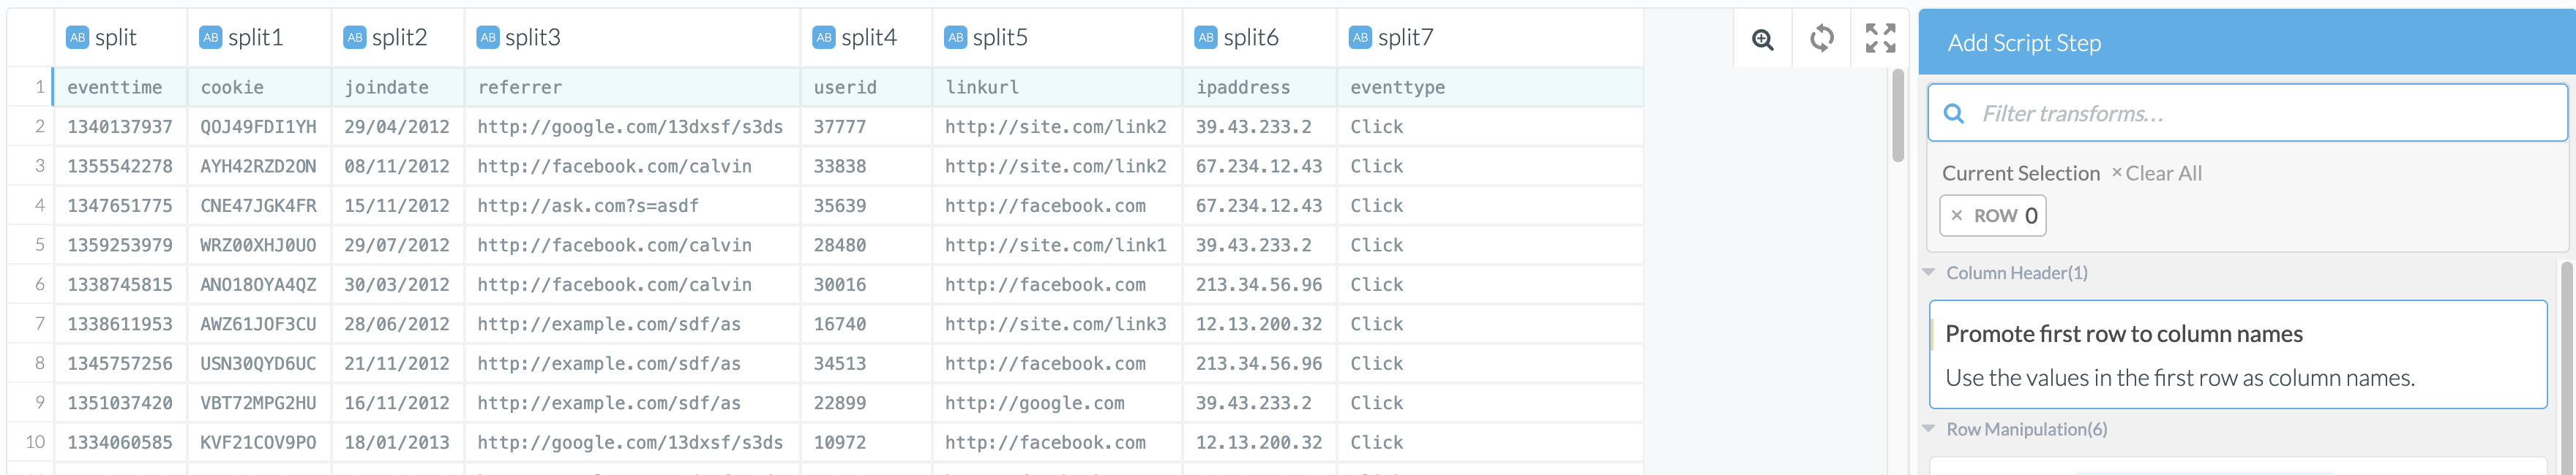This screenshot has height=475, width=2576.
Task: Collapse the Row Manipulation(6) section
Action: (1929, 429)
